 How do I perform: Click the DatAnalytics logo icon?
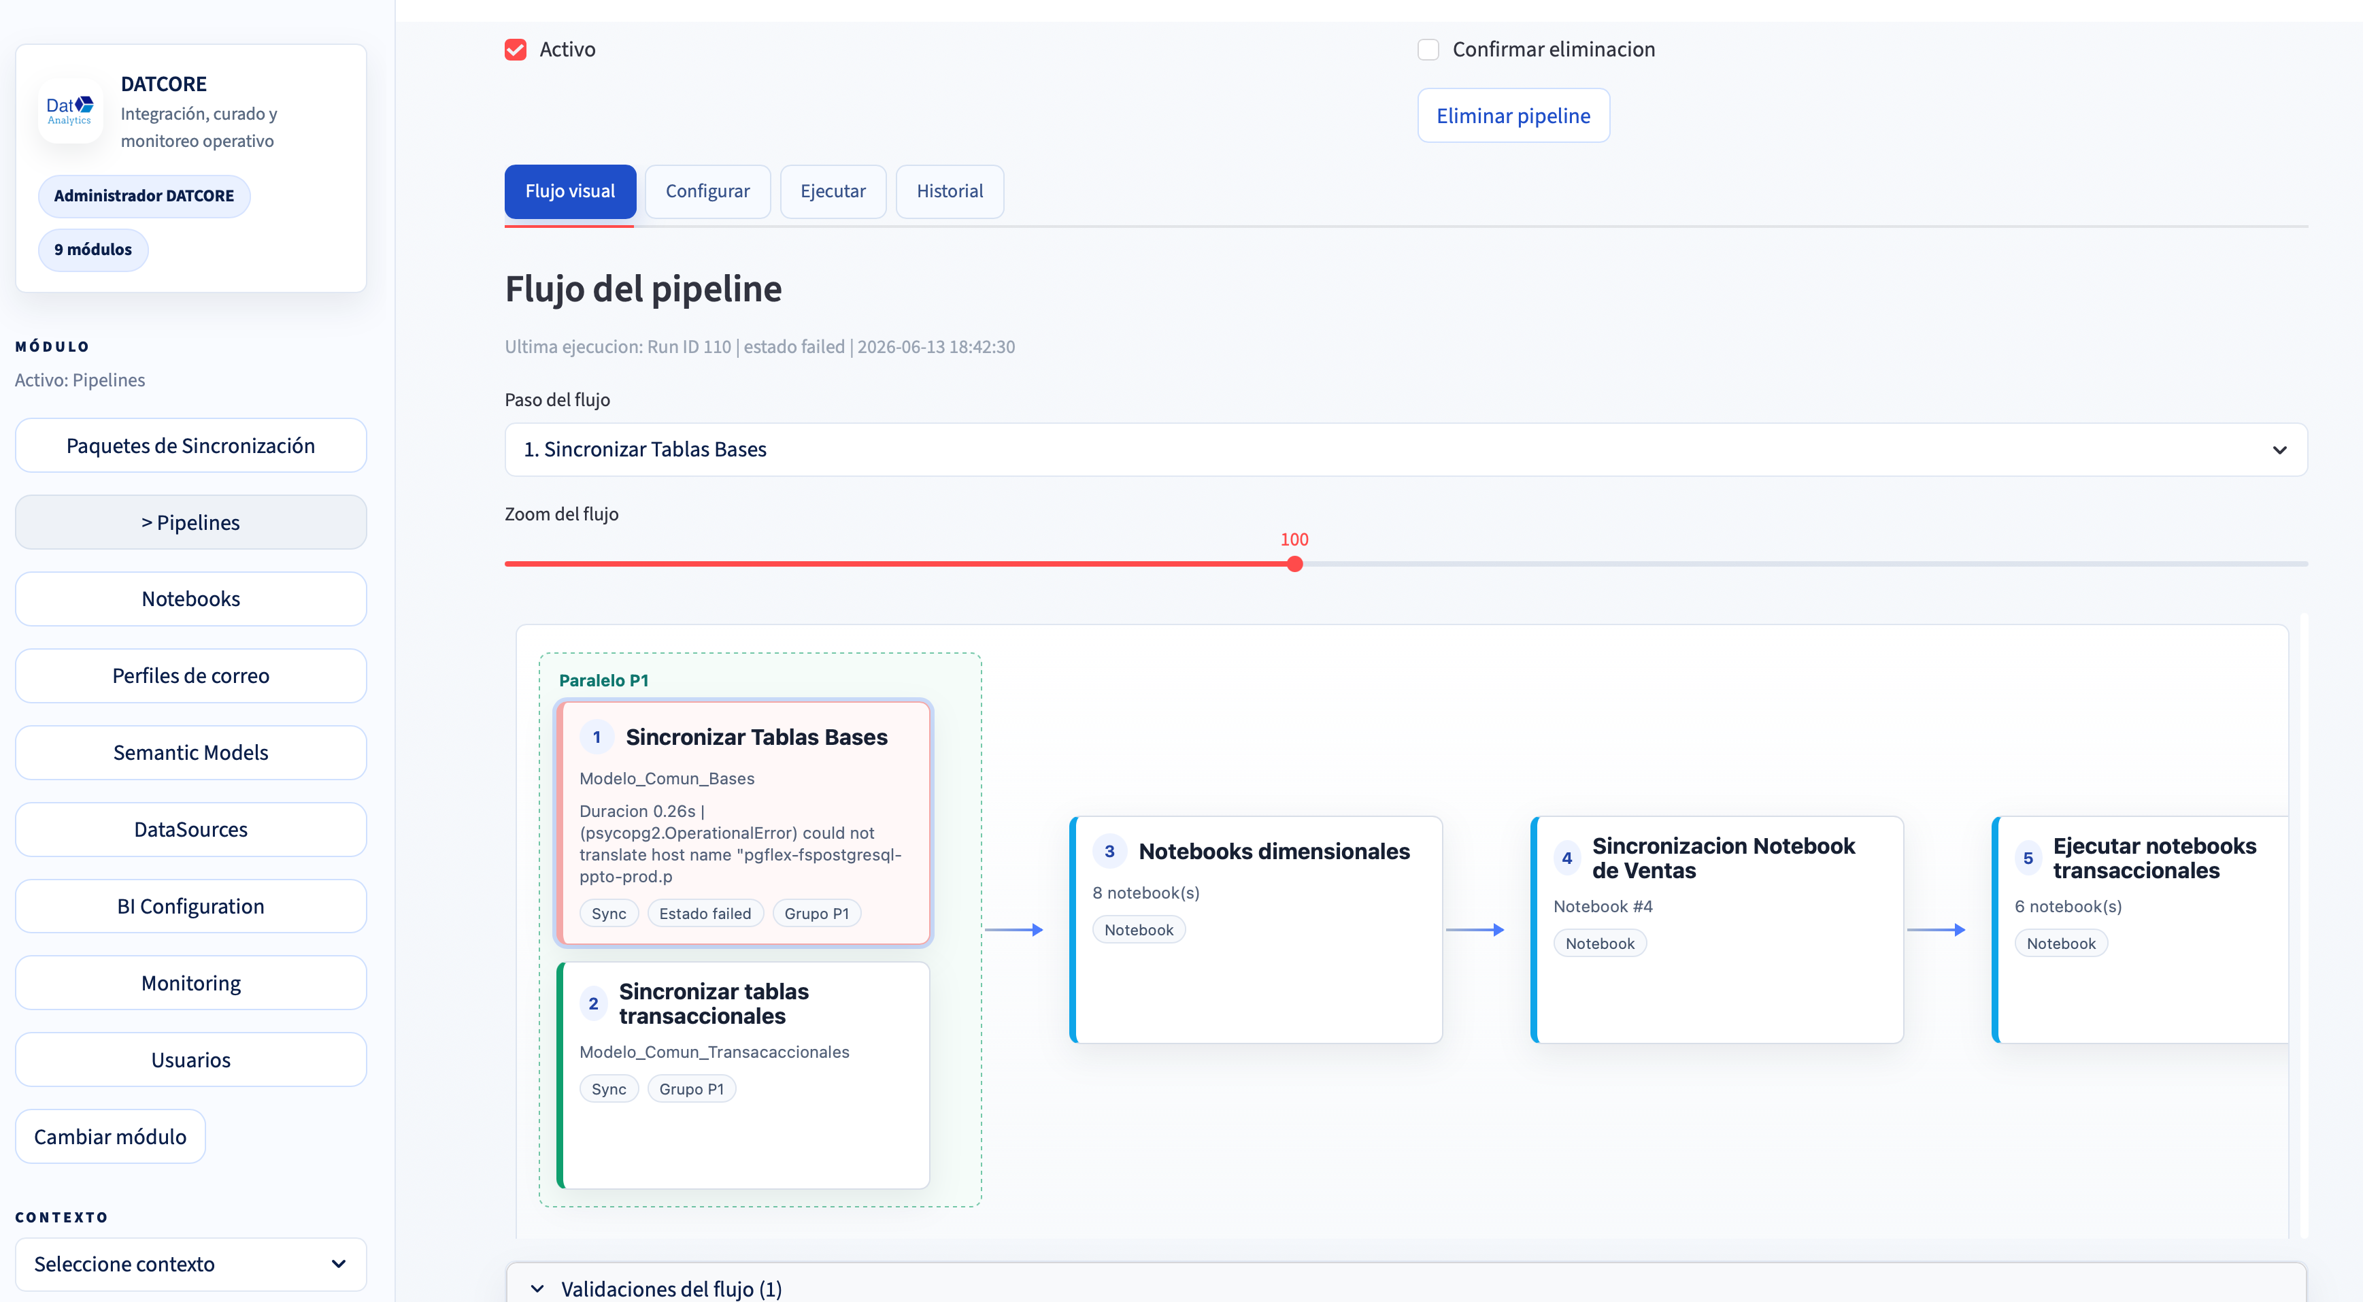(69, 111)
